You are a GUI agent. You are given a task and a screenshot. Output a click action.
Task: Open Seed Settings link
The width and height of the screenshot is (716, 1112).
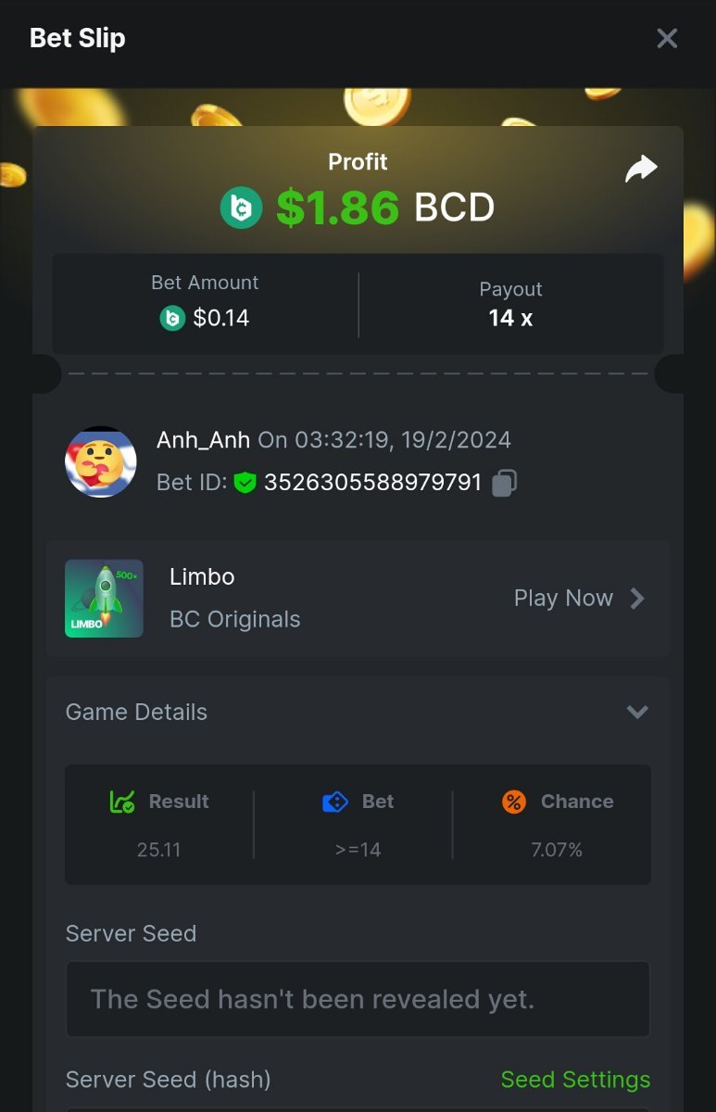[575, 1080]
